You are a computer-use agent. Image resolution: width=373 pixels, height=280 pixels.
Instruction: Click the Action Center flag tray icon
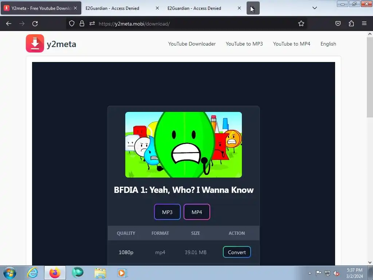[x=318, y=273]
